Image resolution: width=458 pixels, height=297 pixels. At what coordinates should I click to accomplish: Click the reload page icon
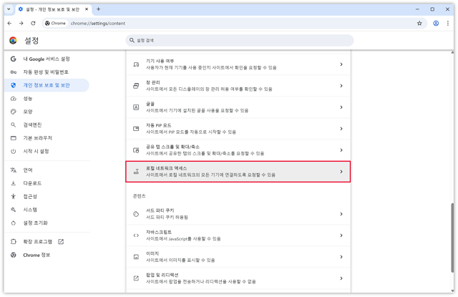pos(33,24)
